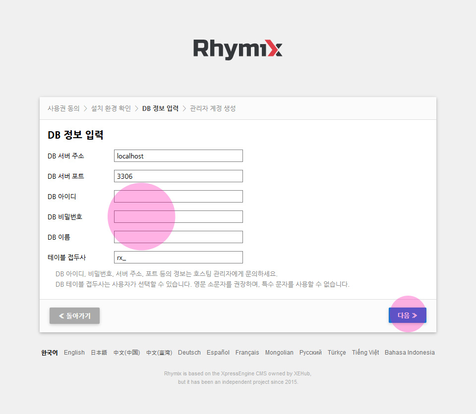Screen dimensions: 476x414
Task: Switch language to 한국어
Action: [x=50, y=353]
